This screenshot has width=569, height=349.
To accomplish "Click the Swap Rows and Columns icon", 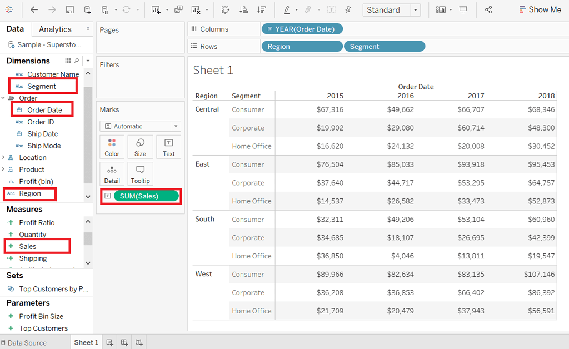I will point(226,9).
